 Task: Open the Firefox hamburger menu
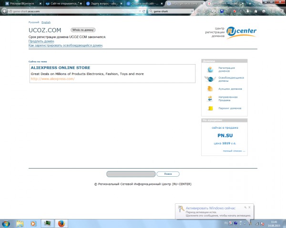(x=273, y=11)
